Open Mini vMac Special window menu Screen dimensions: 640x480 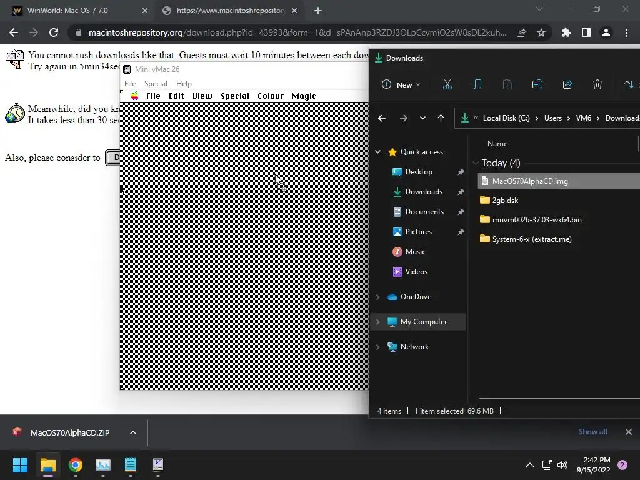pyautogui.click(x=156, y=84)
